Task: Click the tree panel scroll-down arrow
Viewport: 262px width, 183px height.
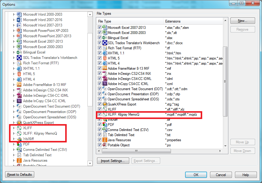Action: tap(90, 163)
